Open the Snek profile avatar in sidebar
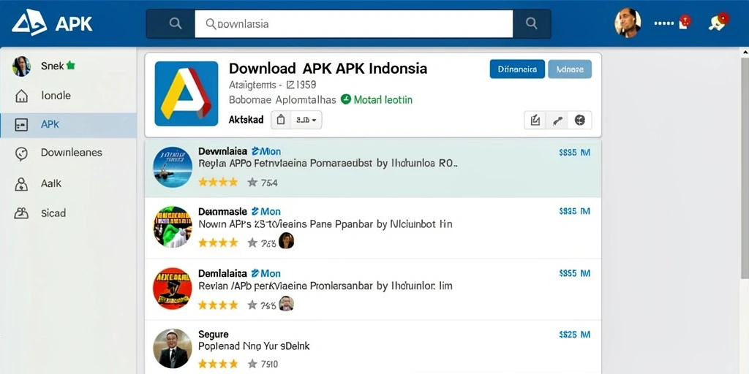 tap(21, 66)
